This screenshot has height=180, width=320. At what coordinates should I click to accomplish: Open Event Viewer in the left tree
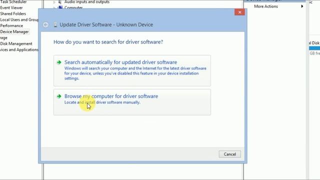11,8
